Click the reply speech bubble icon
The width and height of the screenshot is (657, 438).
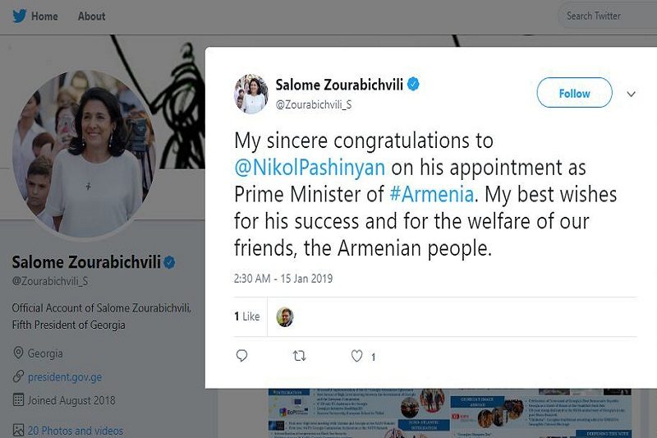241,356
